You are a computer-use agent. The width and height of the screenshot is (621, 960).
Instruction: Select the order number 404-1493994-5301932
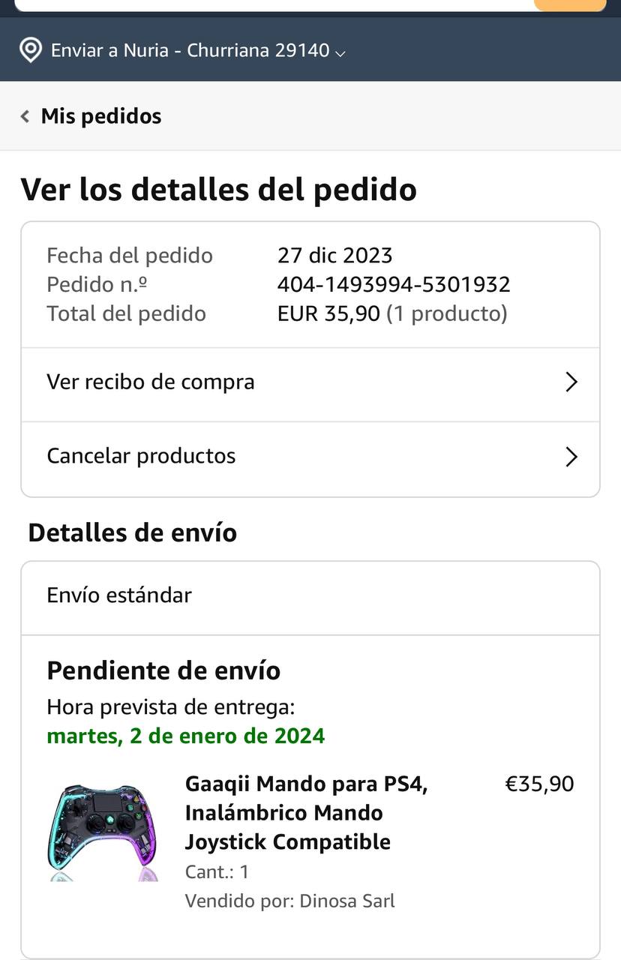click(394, 284)
